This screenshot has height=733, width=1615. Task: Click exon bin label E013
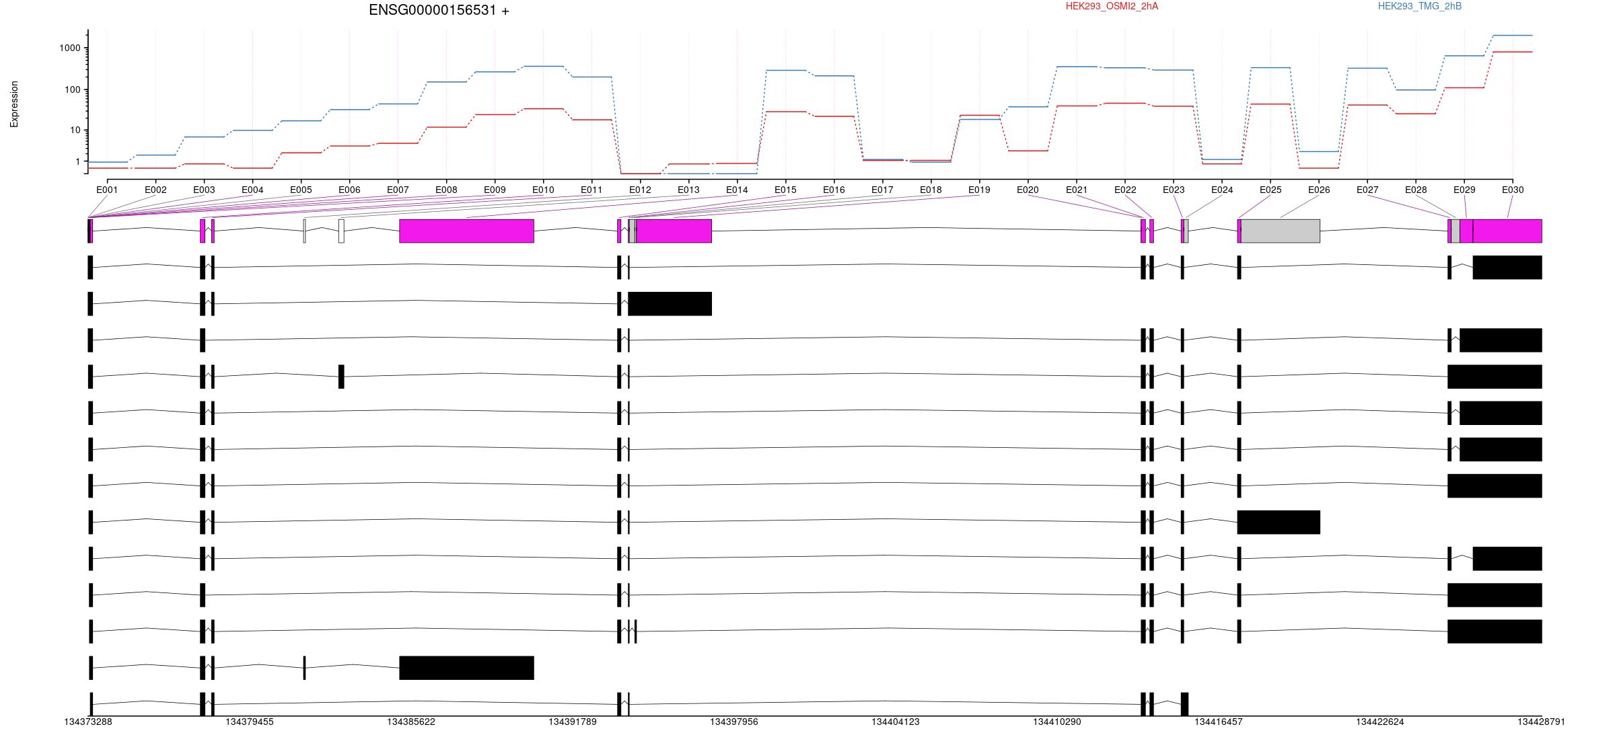688,190
